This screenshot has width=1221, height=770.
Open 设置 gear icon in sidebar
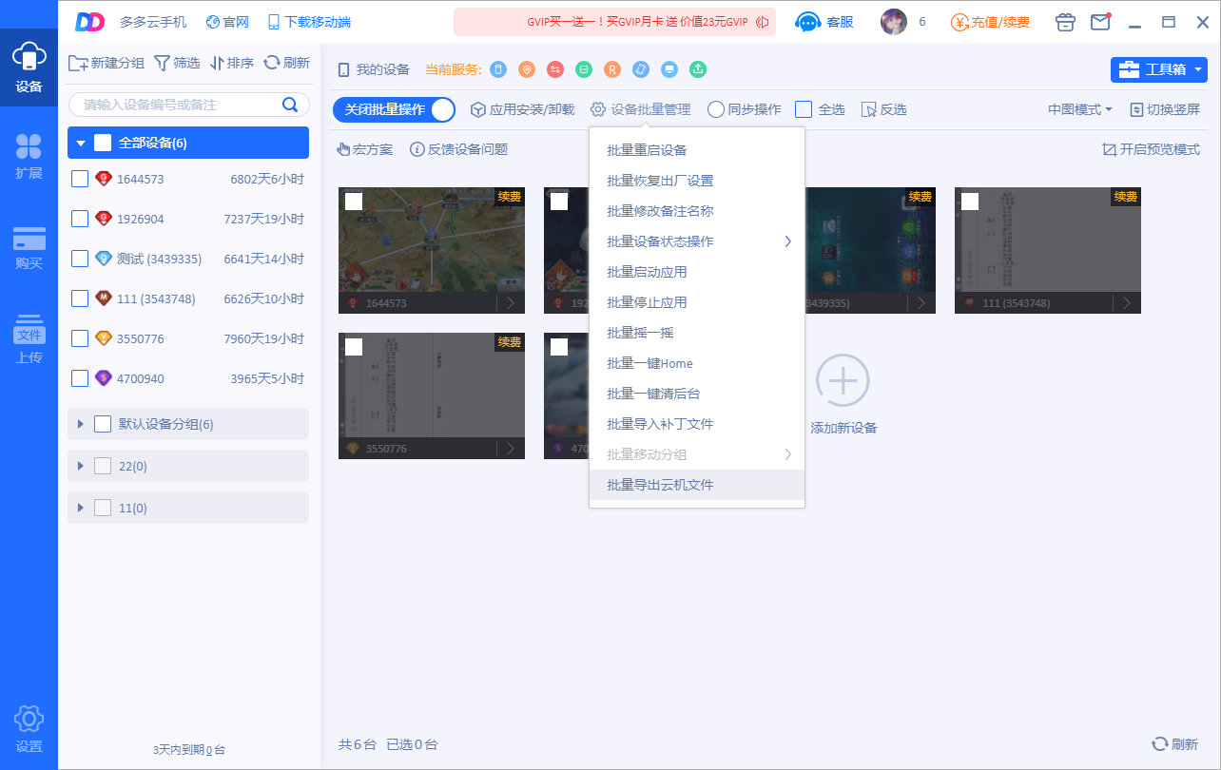click(29, 728)
